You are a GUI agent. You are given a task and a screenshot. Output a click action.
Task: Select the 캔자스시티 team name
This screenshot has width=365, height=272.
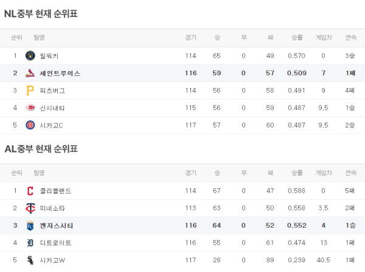pyautogui.click(x=57, y=226)
